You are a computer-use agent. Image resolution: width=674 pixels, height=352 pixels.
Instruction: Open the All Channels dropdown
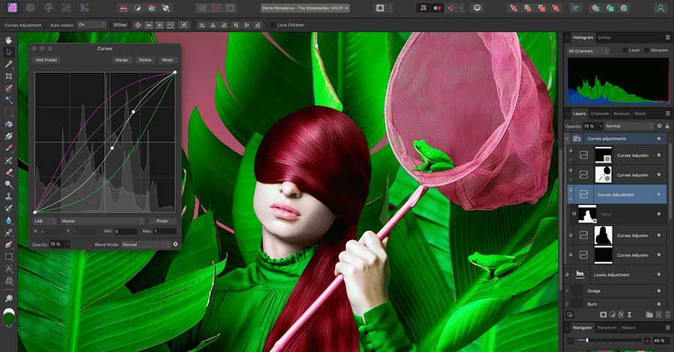[593, 50]
